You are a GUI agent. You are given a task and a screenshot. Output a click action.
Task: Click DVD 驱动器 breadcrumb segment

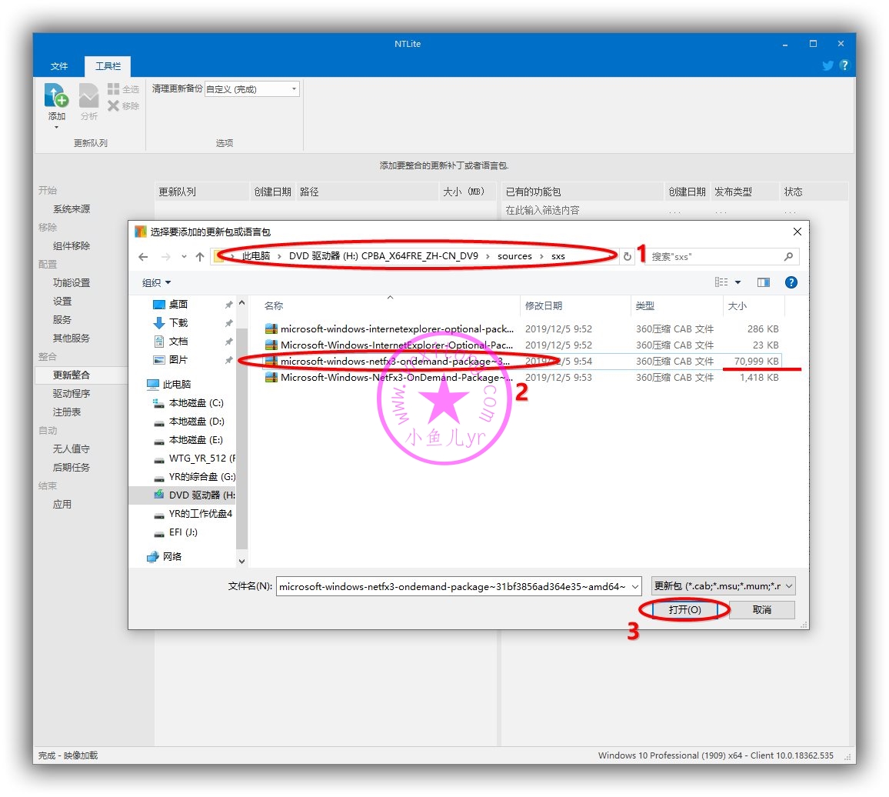coord(383,256)
